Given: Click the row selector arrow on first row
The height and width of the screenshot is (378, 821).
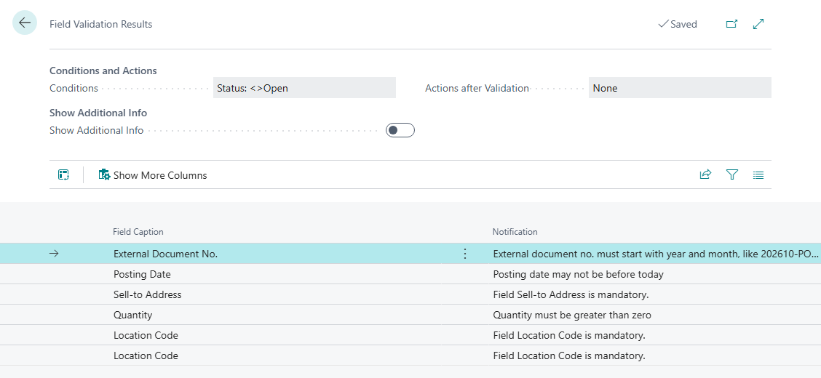Looking at the screenshot, I should click(54, 254).
